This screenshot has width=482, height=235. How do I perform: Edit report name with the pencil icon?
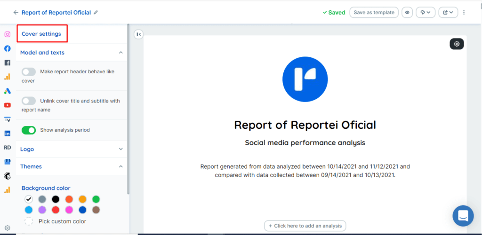click(96, 12)
